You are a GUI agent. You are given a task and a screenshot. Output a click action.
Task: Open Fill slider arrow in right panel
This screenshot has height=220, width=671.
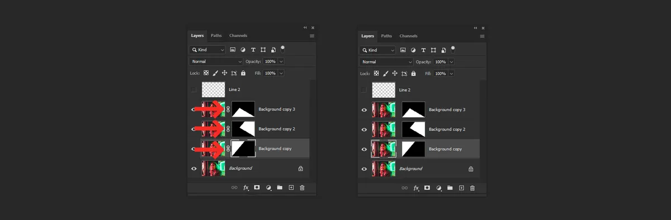451,73
